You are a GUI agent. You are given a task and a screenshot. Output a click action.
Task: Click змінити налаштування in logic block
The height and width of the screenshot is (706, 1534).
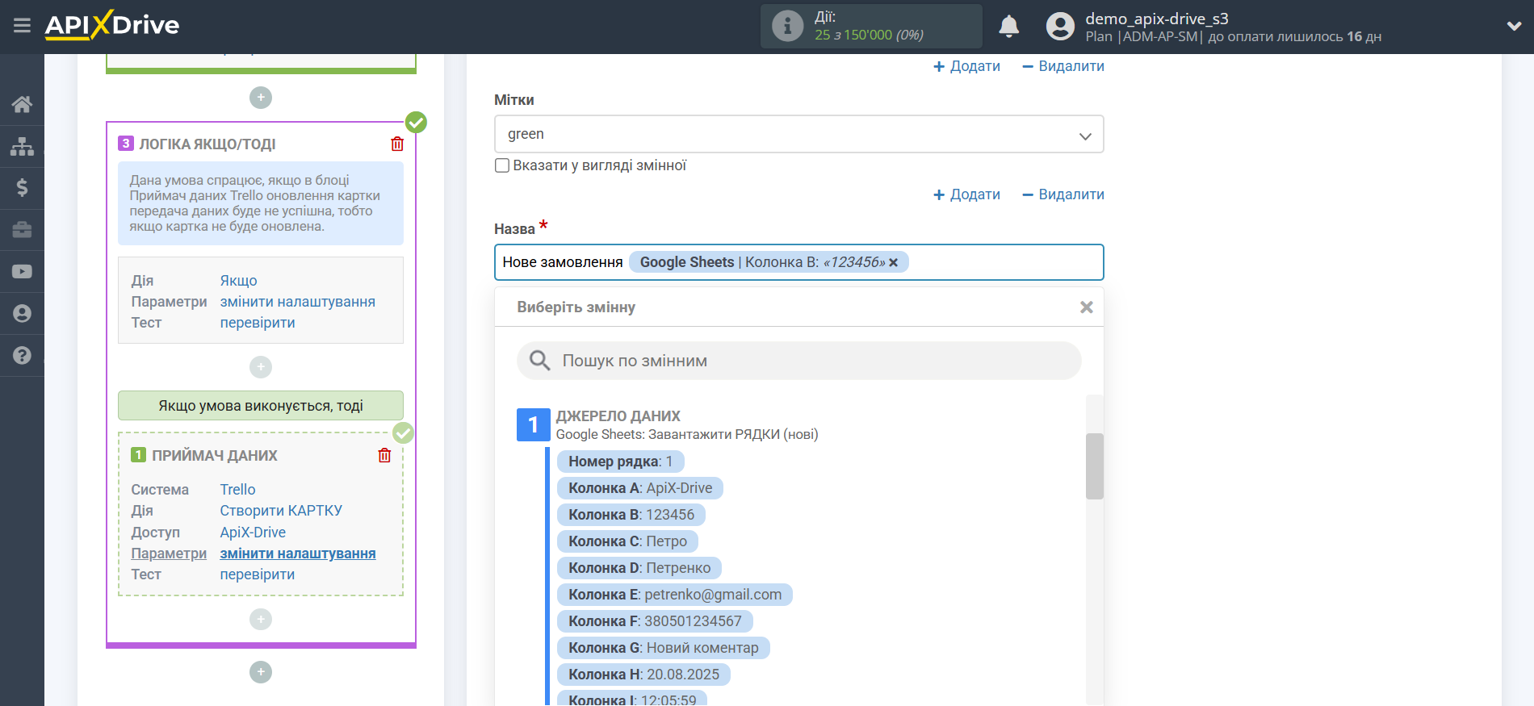(x=297, y=302)
